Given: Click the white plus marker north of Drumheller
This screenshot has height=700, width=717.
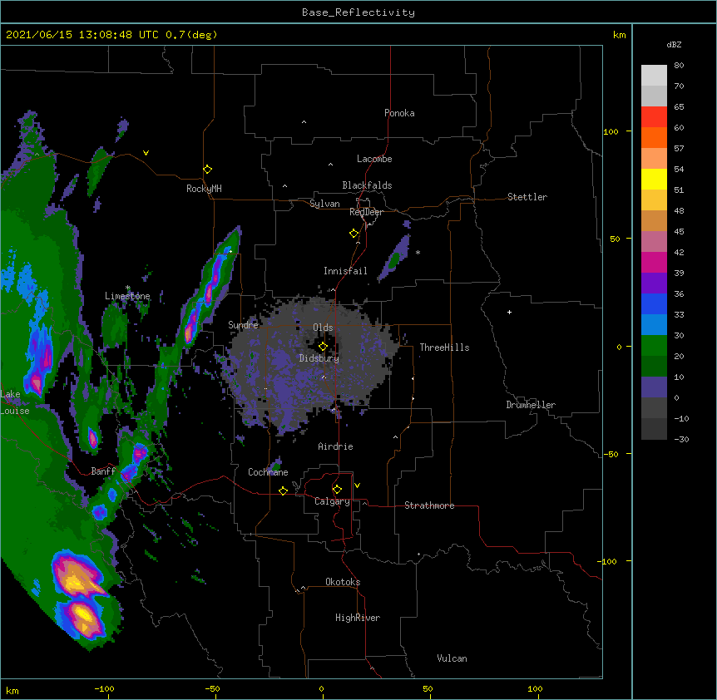Looking at the screenshot, I should click(x=509, y=312).
